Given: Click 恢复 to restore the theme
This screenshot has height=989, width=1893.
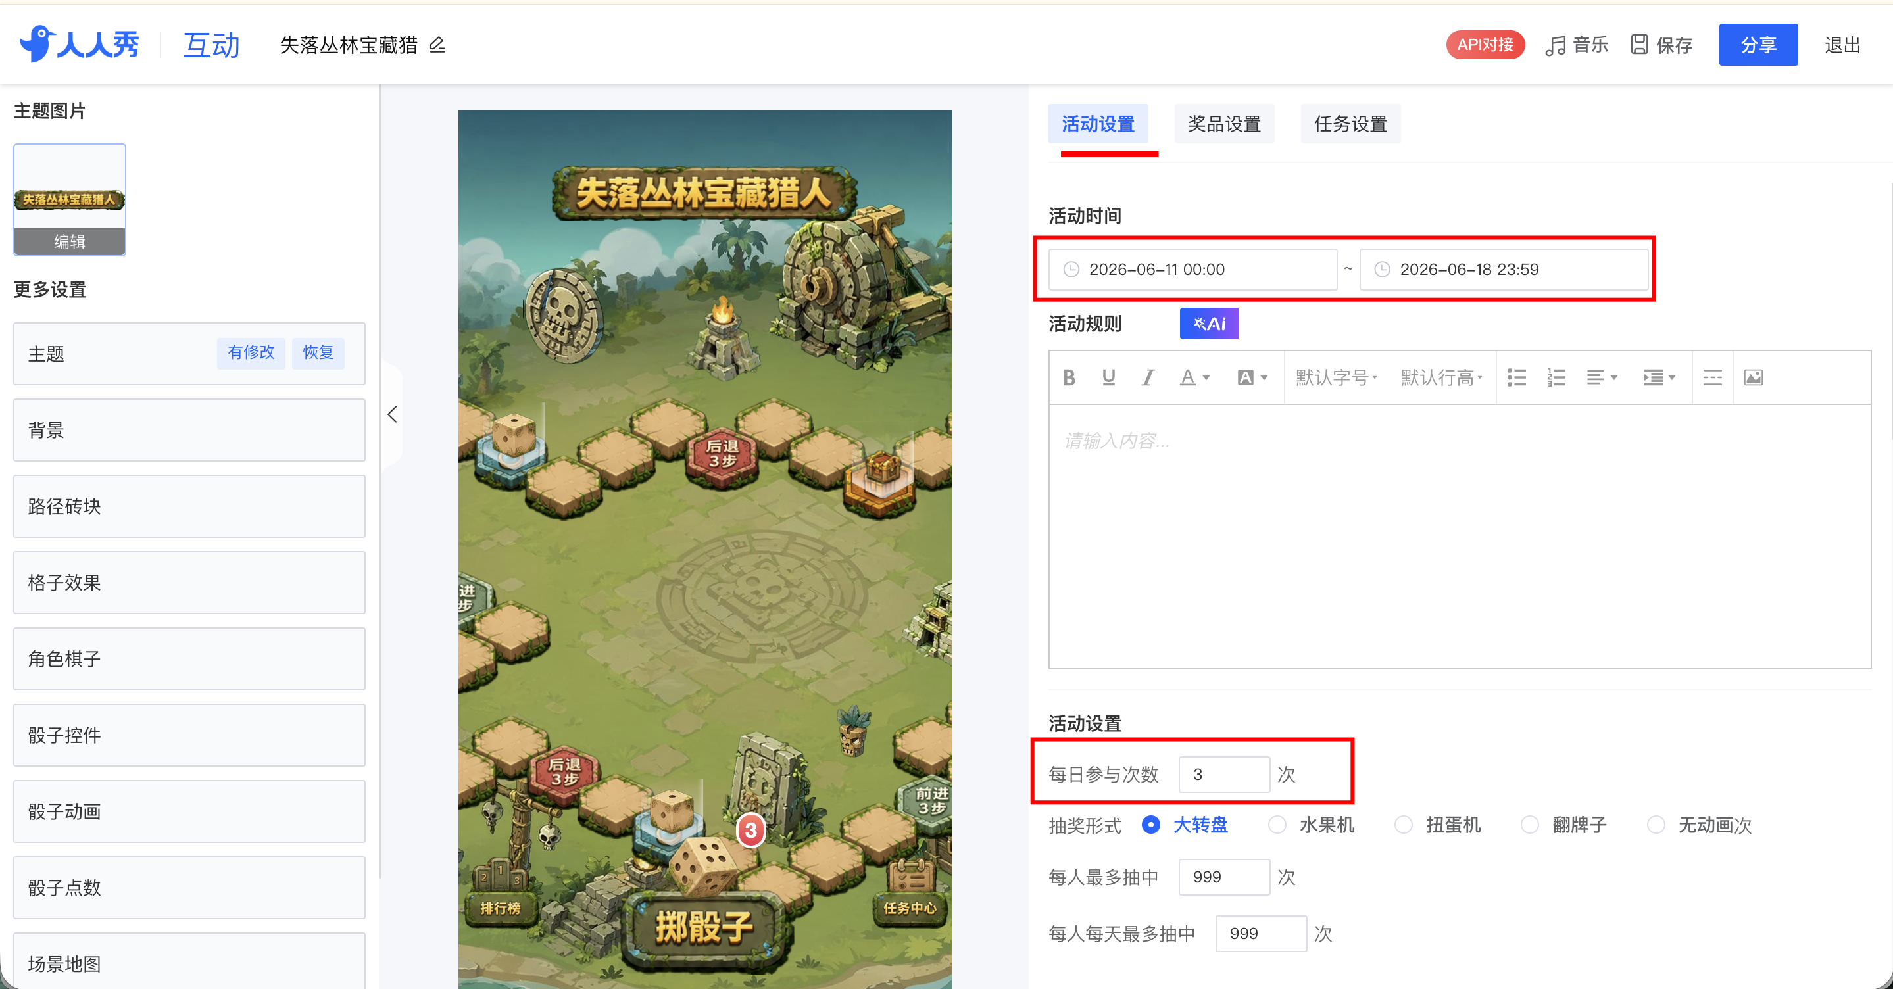Looking at the screenshot, I should click(x=318, y=352).
